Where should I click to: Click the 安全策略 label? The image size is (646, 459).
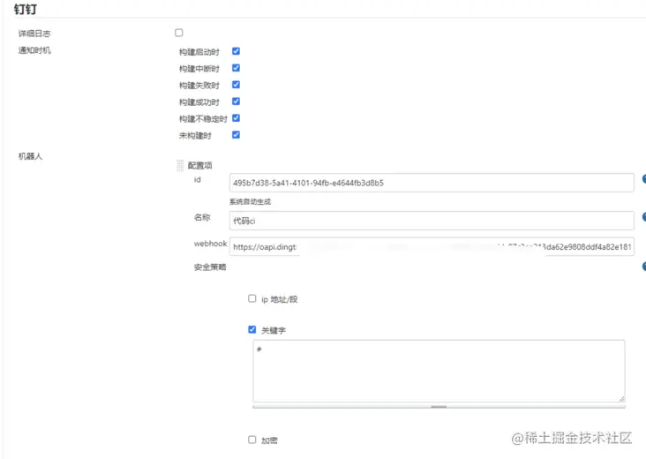(x=210, y=267)
